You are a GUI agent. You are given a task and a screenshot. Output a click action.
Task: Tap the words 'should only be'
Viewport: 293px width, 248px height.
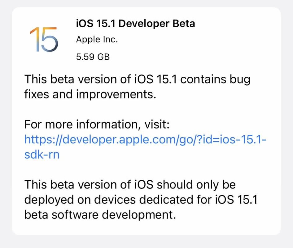[196, 185]
